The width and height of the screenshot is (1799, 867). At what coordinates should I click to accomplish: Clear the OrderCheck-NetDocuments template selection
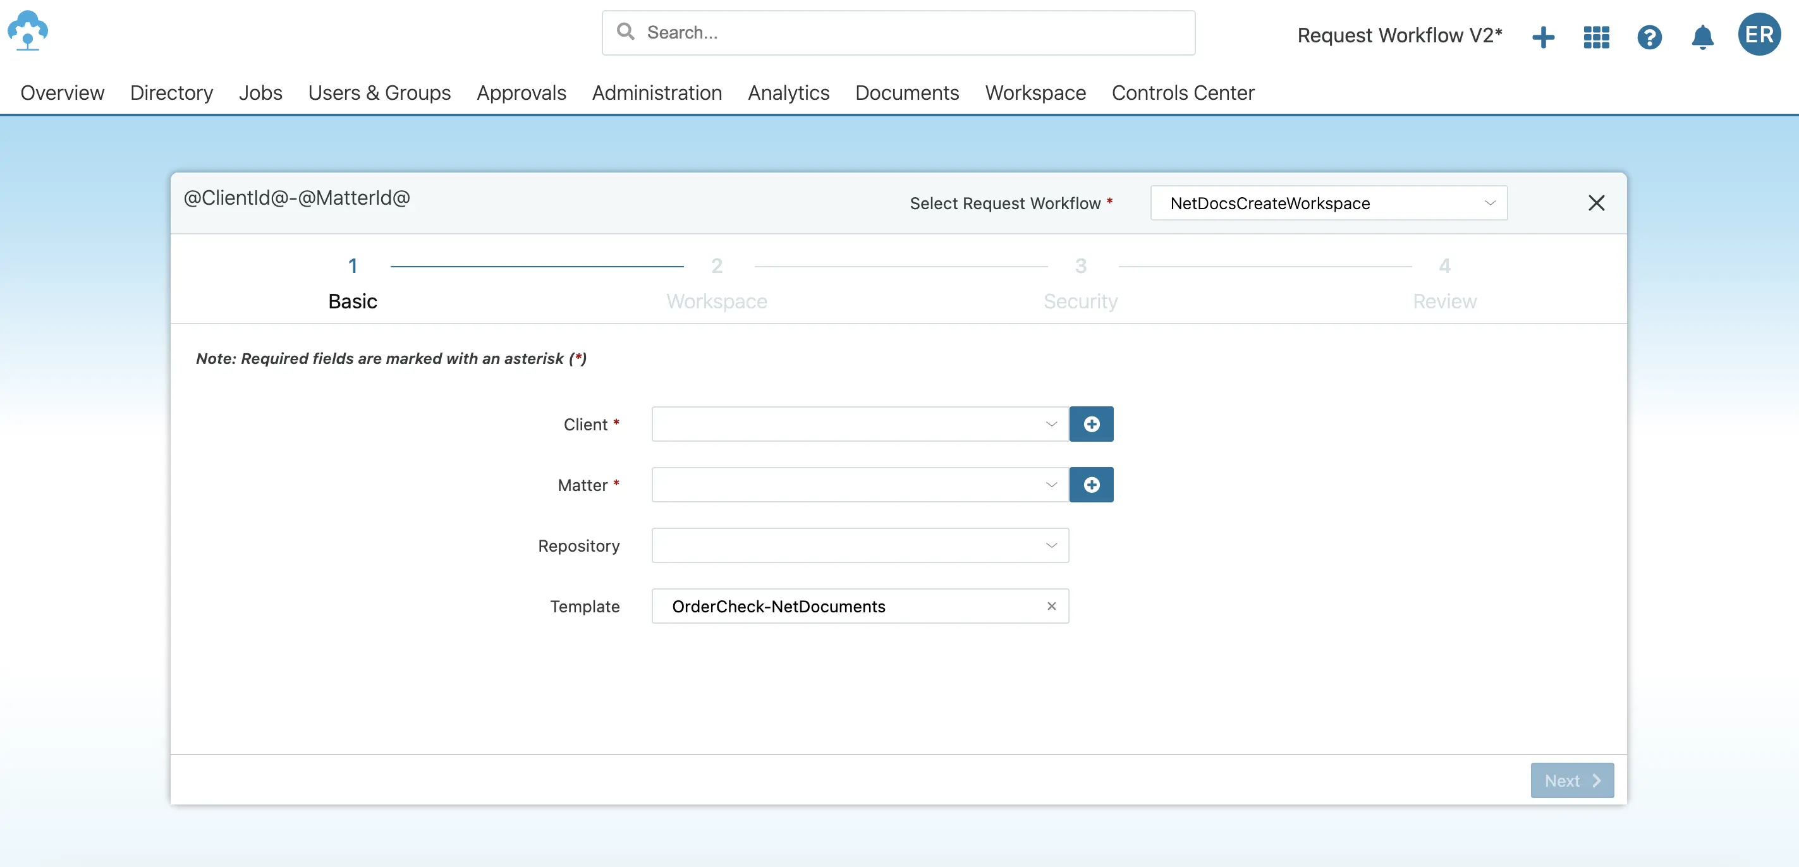tap(1051, 606)
